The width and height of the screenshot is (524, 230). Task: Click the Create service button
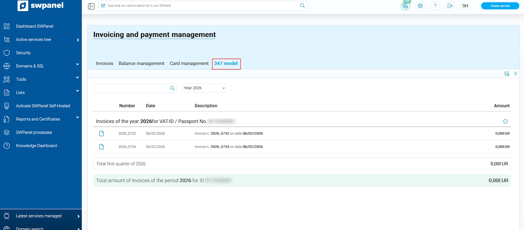click(x=500, y=6)
